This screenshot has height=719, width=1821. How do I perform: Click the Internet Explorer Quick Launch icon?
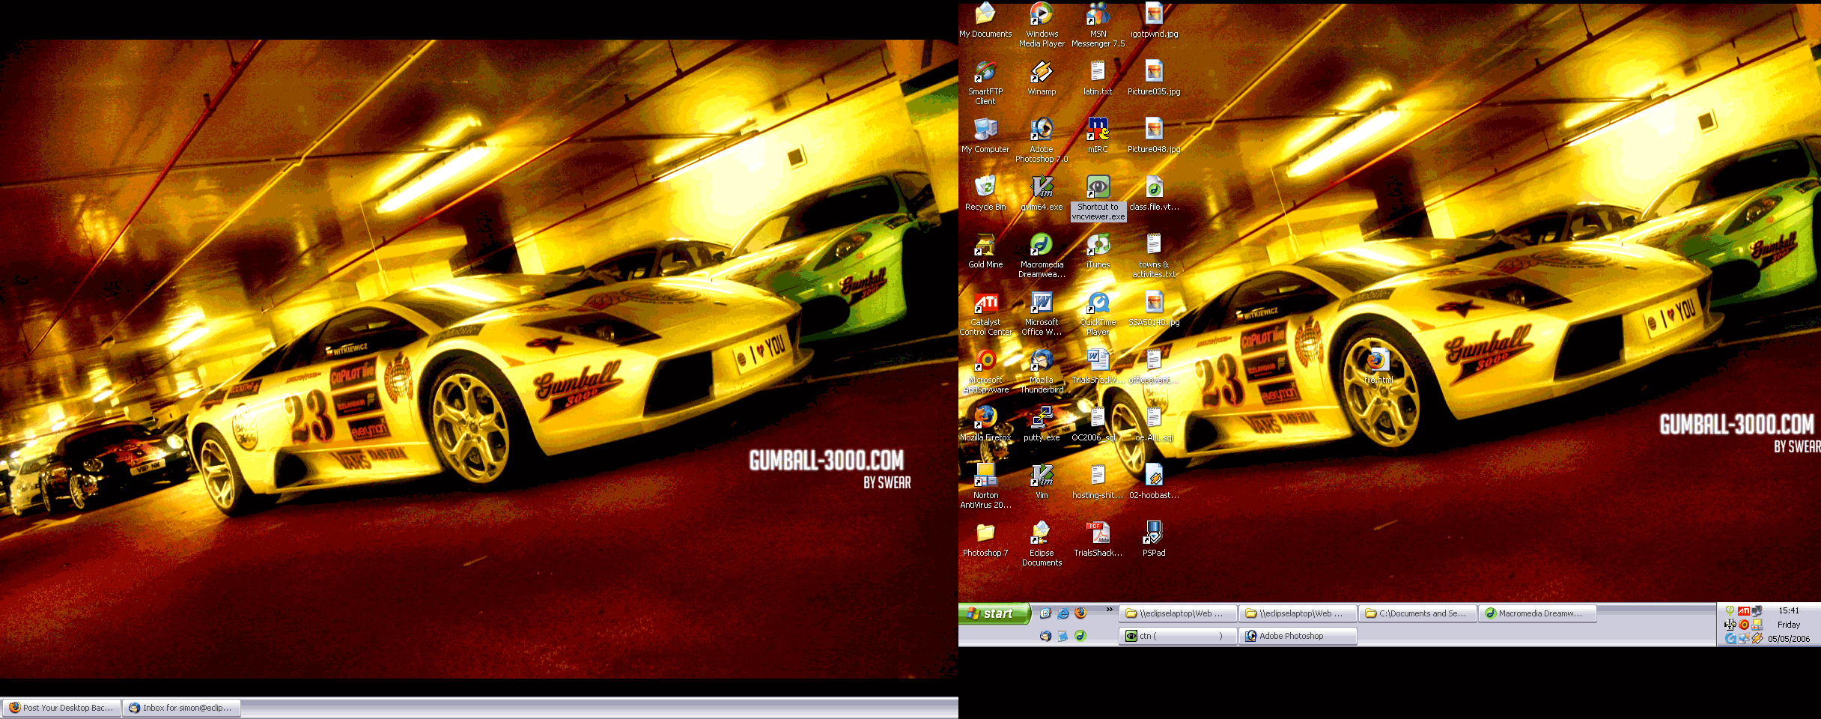click(1062, 613)
